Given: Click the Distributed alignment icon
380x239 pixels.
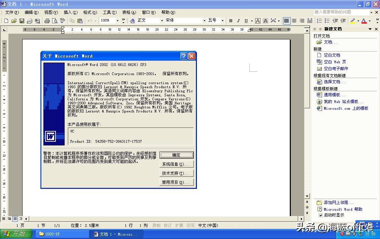Looking at the screenshot, I should point(310,21).
